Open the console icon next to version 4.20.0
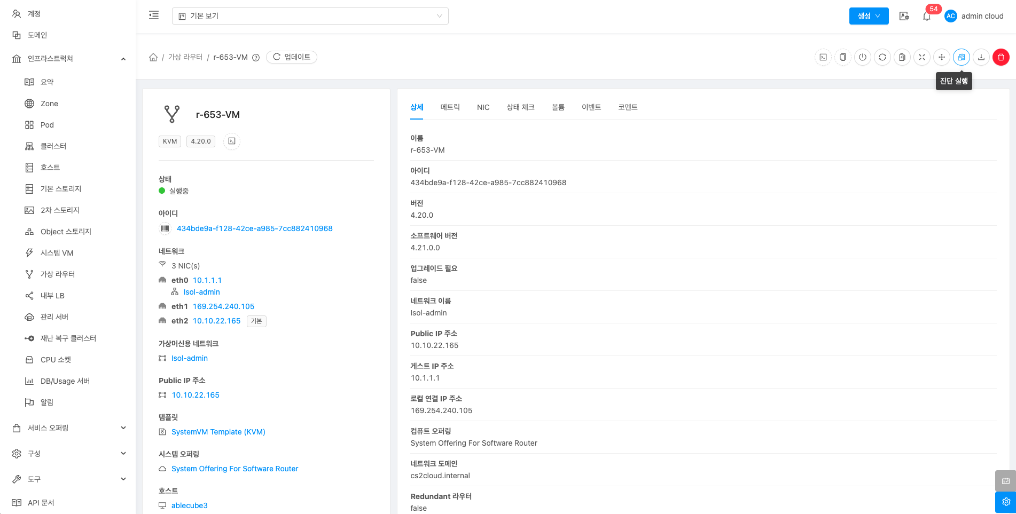 tap(232, 141)
